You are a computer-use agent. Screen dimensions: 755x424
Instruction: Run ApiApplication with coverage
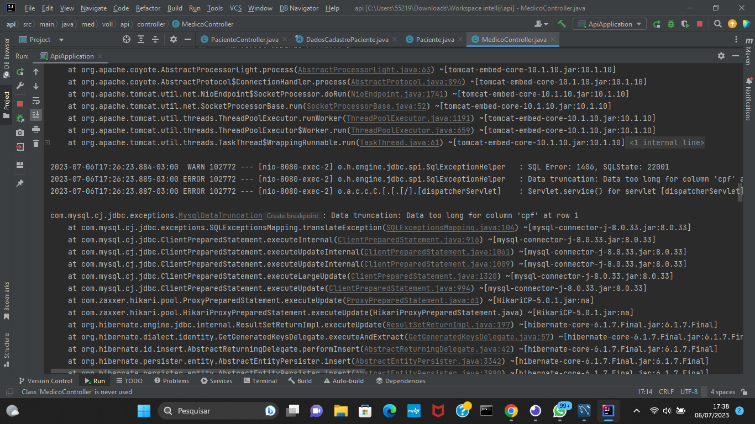tap(685, 24)
